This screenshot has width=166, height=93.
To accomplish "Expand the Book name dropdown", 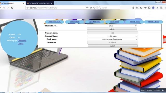I will pyautogui.click(x=113, y=39).
